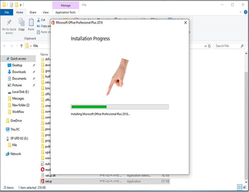Viewport: 249px width, 192px height.
Task: Collapse the ribbon using the chevron
Action: (241, 12)
